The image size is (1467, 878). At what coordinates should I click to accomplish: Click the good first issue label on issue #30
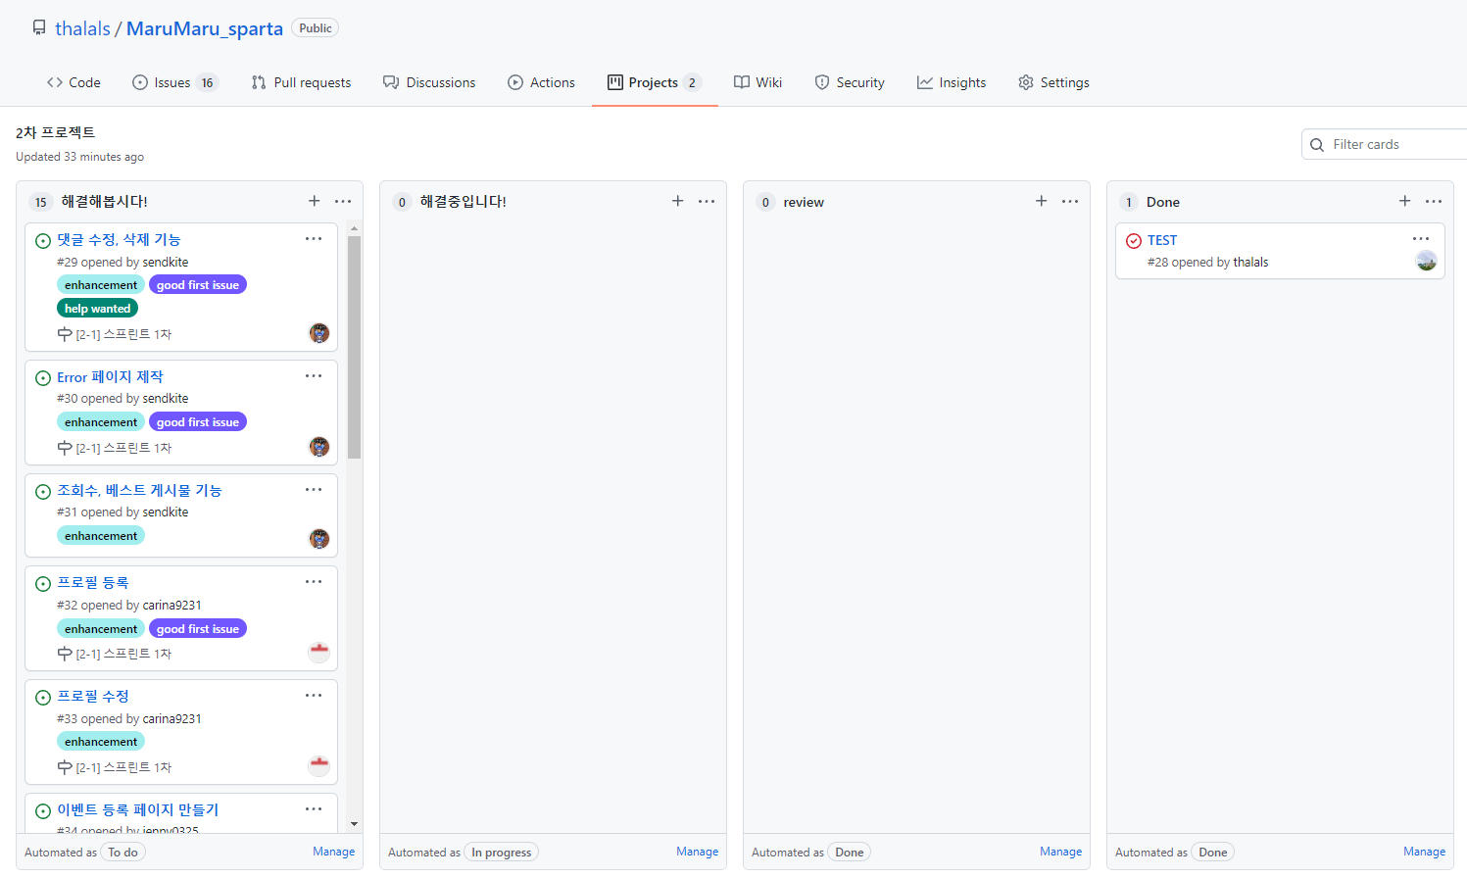[198, 421]
